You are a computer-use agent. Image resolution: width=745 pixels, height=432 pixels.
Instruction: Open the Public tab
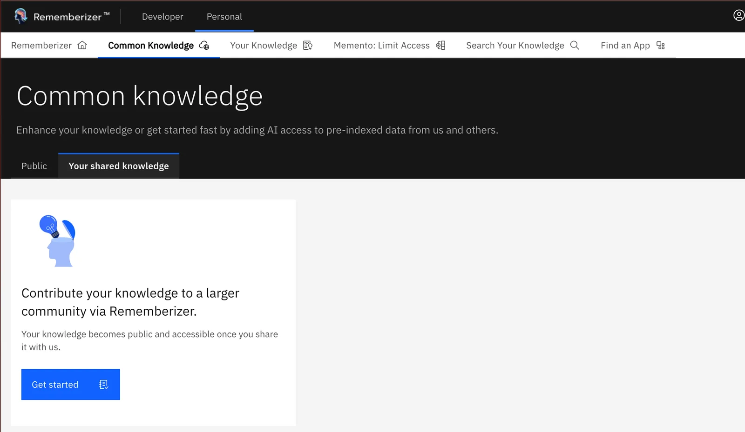(x=34, y=166)
